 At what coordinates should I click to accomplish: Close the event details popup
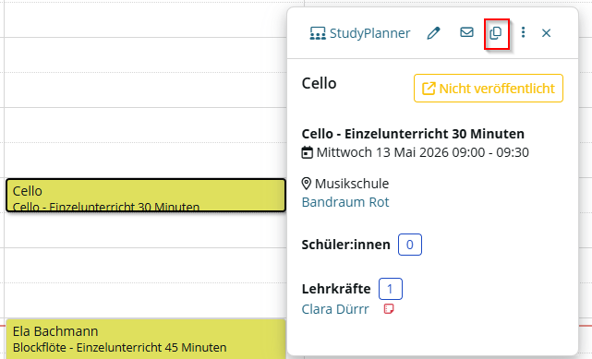(546, 33)
